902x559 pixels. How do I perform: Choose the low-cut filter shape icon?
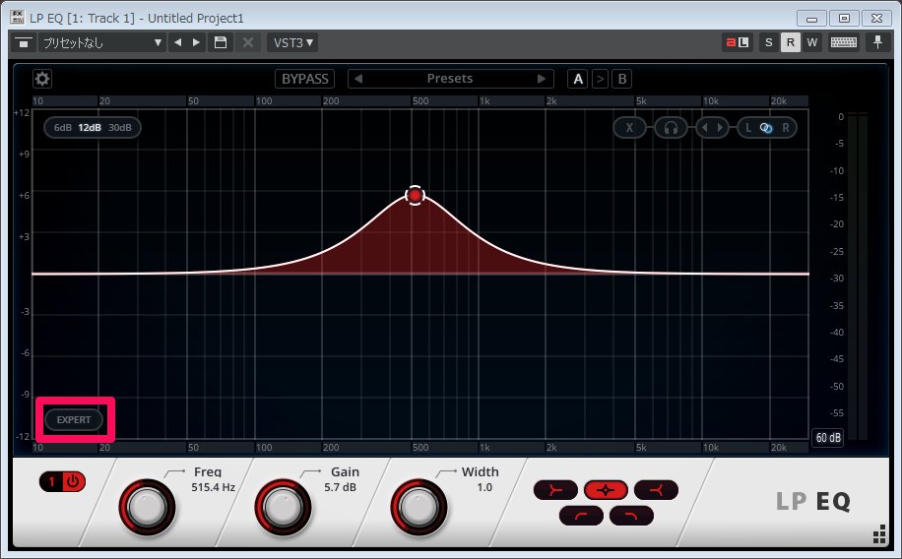coord(582,515)
